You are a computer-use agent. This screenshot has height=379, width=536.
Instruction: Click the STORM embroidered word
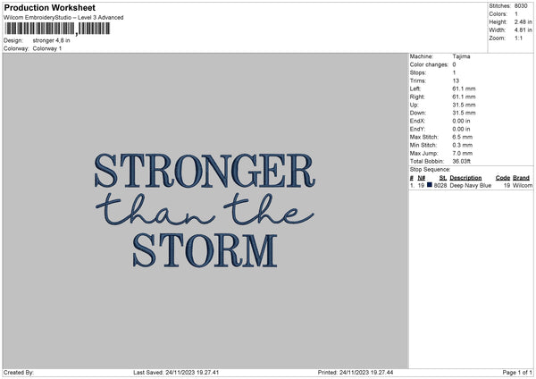(x=205, y=250)
